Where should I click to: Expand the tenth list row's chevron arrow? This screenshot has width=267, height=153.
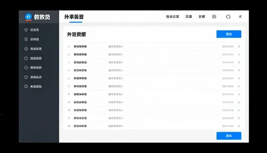239,118
